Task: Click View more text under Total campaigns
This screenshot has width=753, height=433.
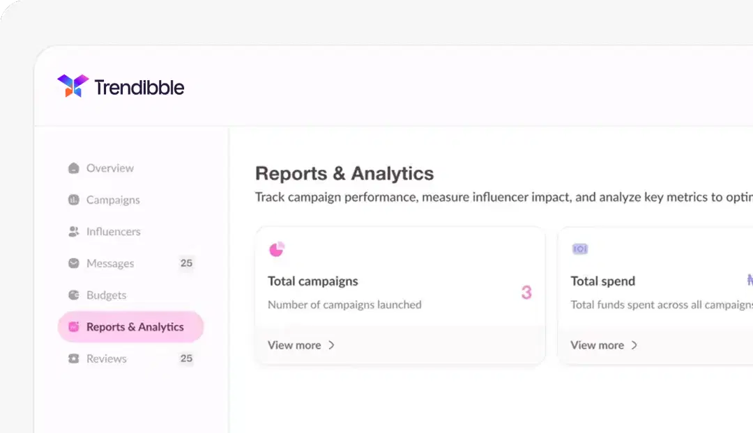Action: pos(294,345)
